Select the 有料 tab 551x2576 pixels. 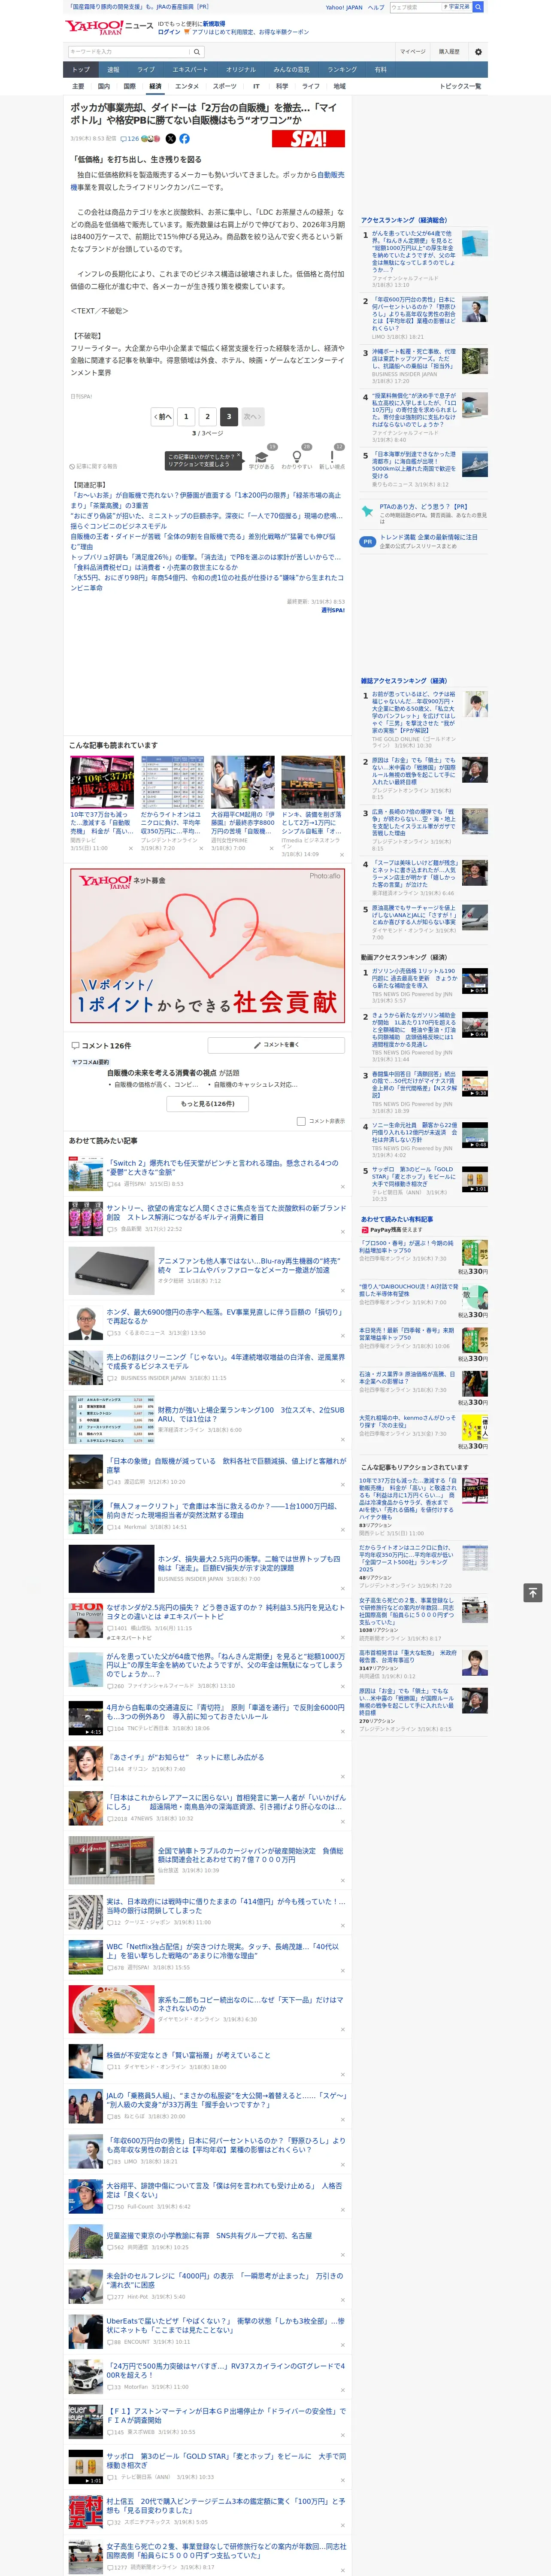pyautogui.click(x=380, y=70)
